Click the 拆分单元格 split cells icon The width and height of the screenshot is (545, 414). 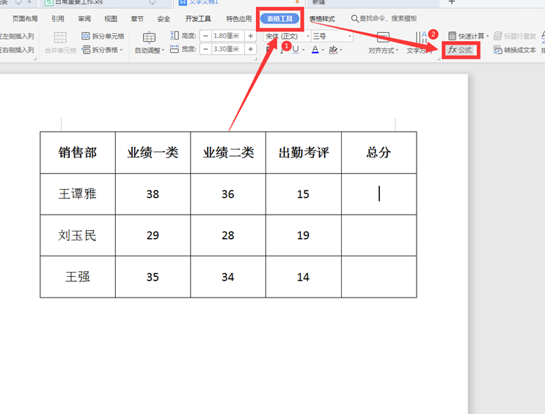(x=86, y=36)
